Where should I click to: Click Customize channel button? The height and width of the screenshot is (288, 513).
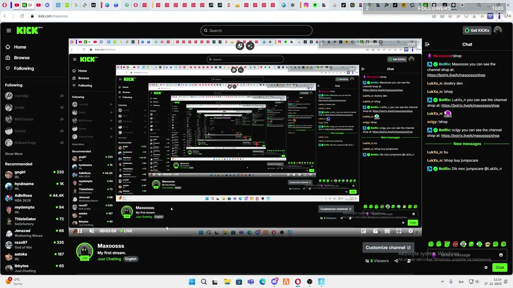click(388, 248)
